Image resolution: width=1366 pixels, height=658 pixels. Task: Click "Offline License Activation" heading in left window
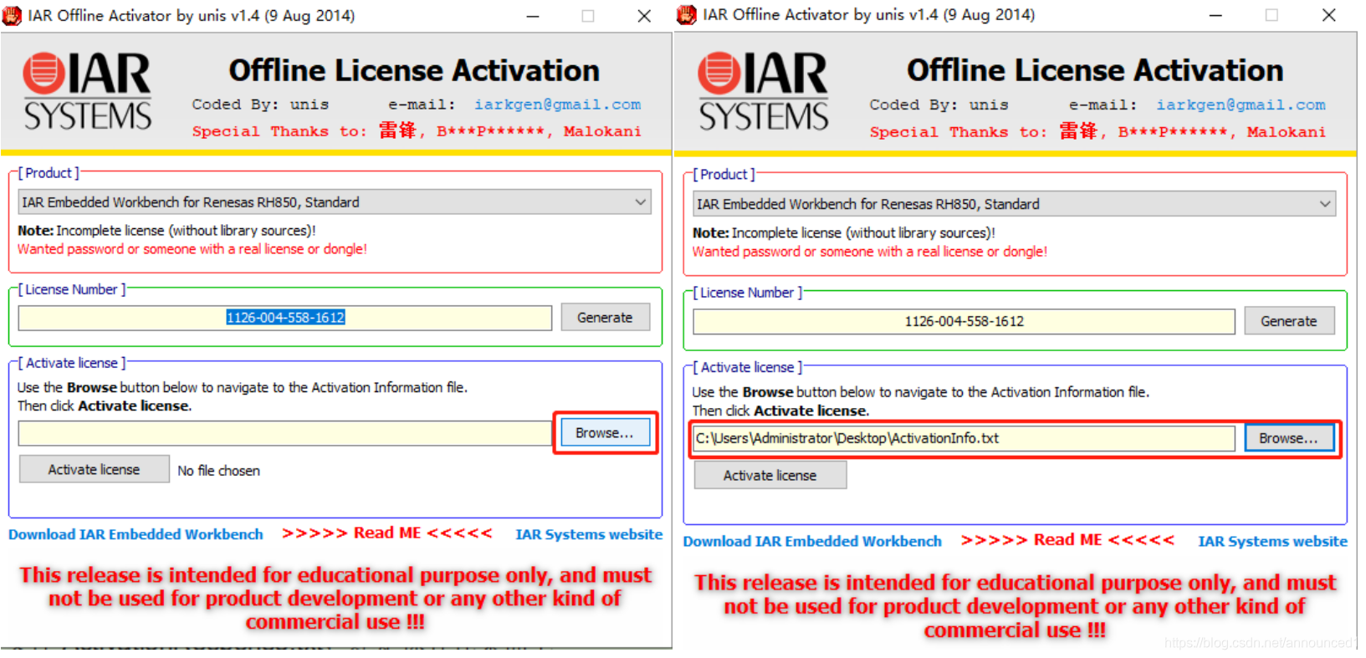[x=414, y=71]
